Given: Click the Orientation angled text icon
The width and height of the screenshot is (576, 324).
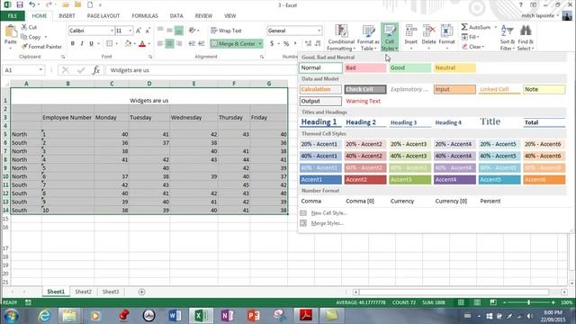Looking at the screenshot, I should click(x=192, y=31).
